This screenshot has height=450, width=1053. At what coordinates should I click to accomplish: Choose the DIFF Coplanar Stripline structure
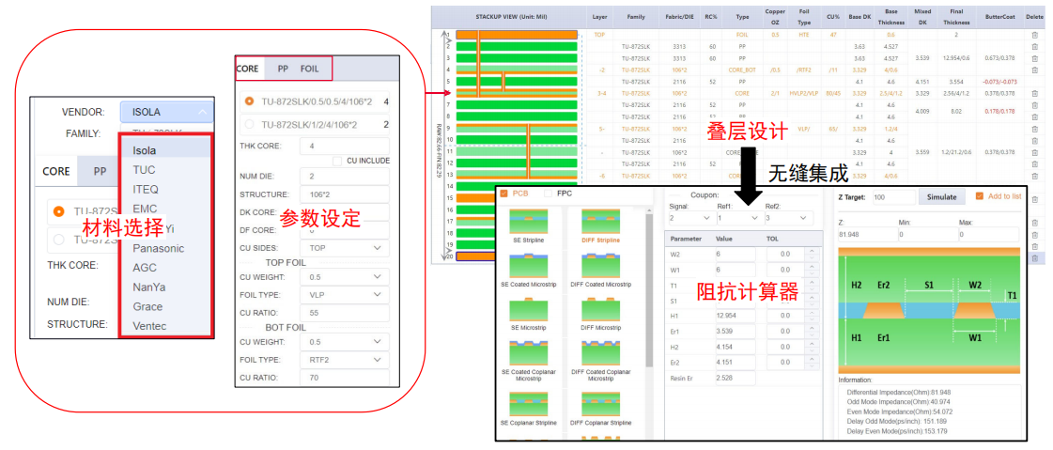click(x=600, y=409)
